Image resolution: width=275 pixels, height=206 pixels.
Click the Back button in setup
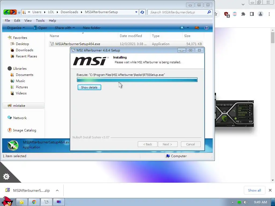pyautogui.click(x=147, y=144)
